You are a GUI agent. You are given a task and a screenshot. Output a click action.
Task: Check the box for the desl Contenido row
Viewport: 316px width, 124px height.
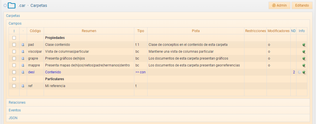point(14,72)
